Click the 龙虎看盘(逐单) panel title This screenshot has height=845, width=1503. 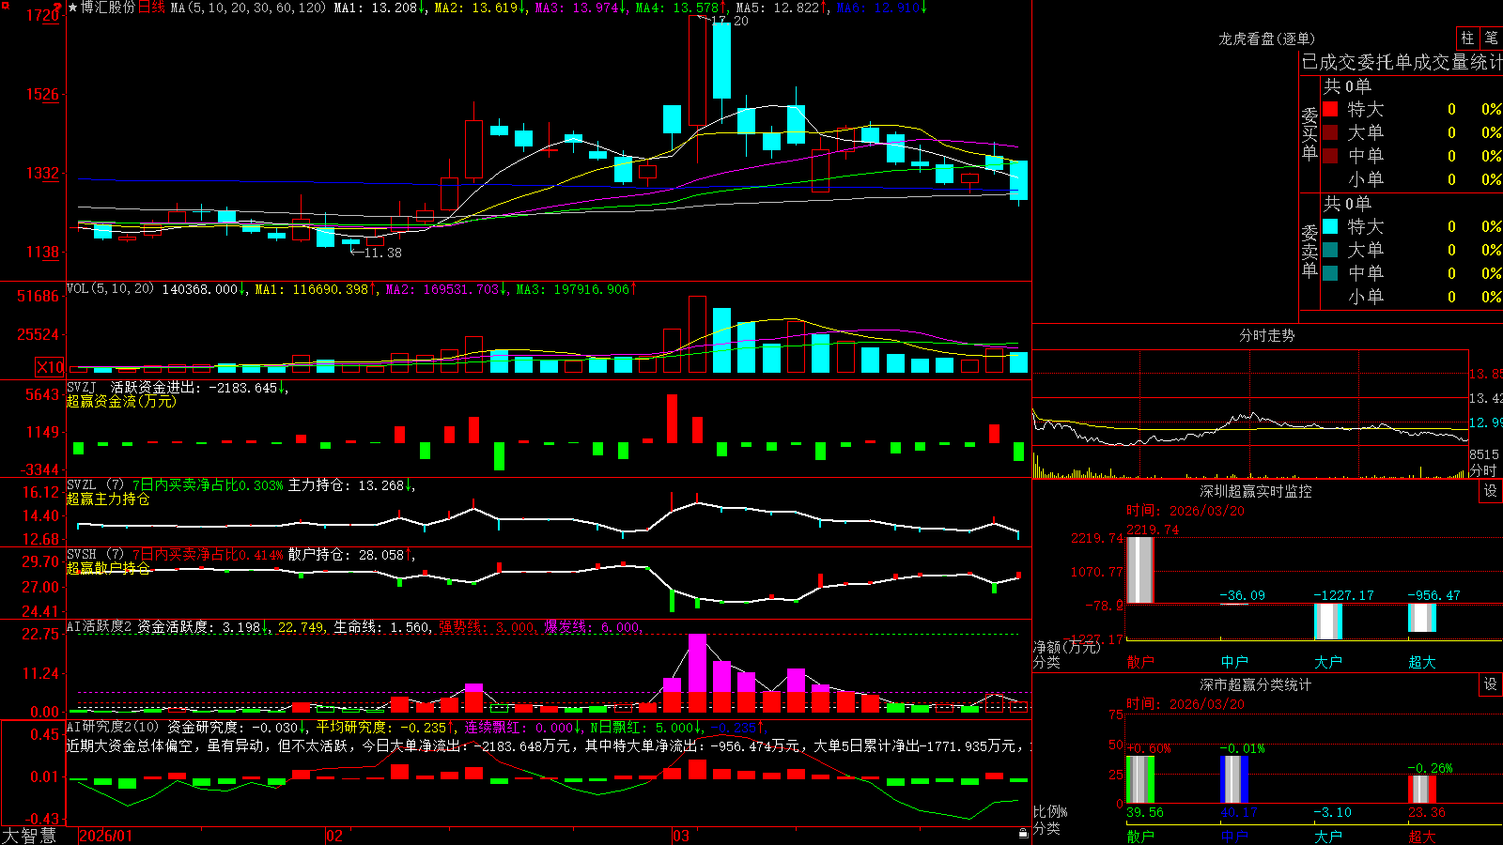[x=1266, y=38]
